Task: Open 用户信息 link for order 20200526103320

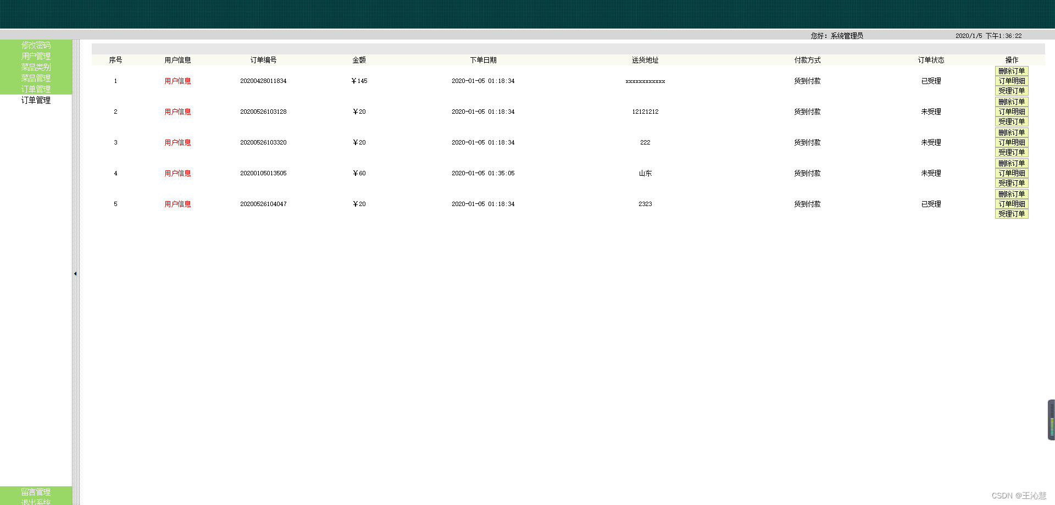Action: [177, 142]
